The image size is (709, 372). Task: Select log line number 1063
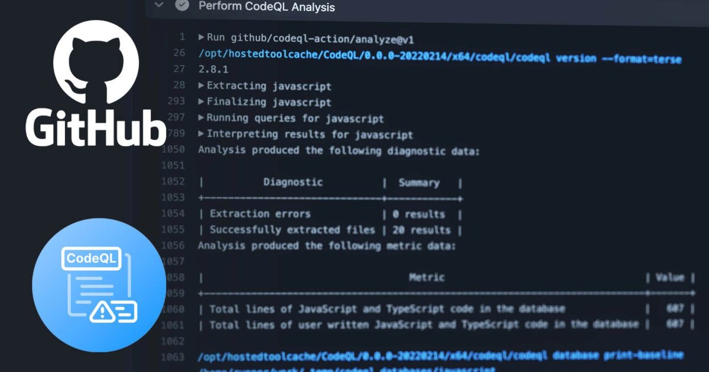coord(173,356)
